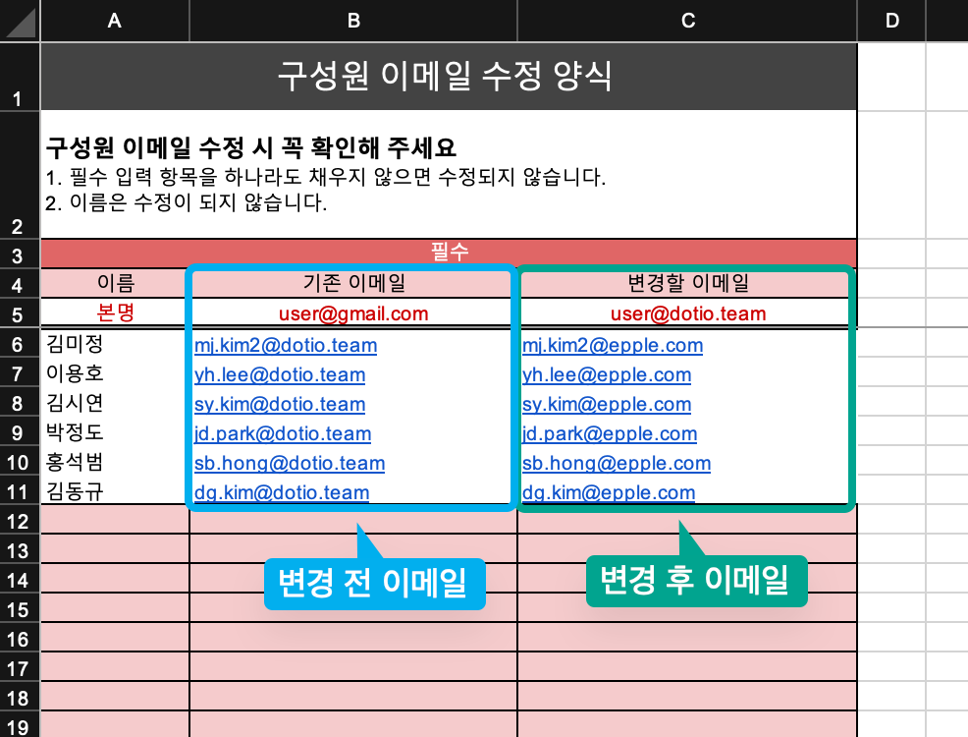
Task: Click the example cell 'user@gmail.com'
Action: (x=353, y=313)
